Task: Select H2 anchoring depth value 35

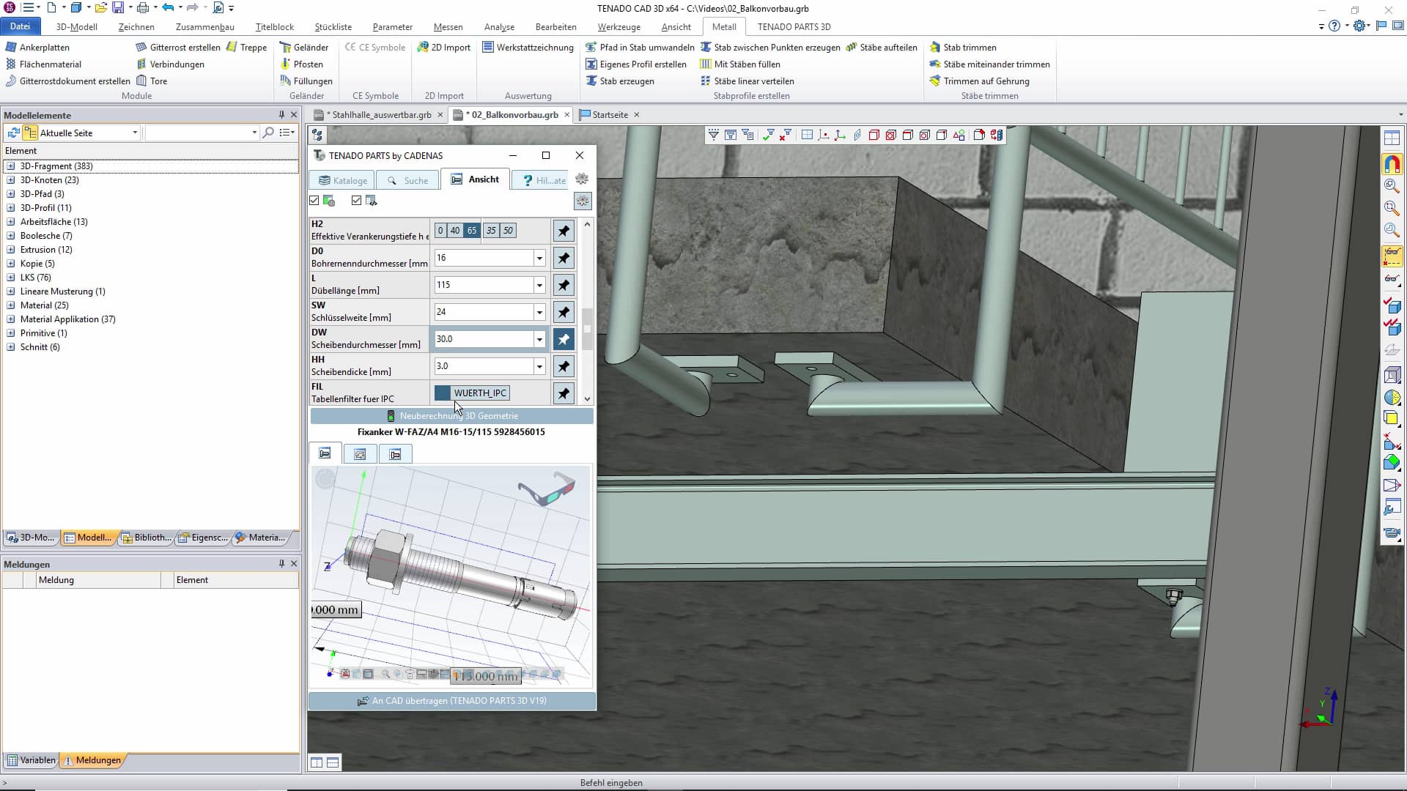Action: 491,231
